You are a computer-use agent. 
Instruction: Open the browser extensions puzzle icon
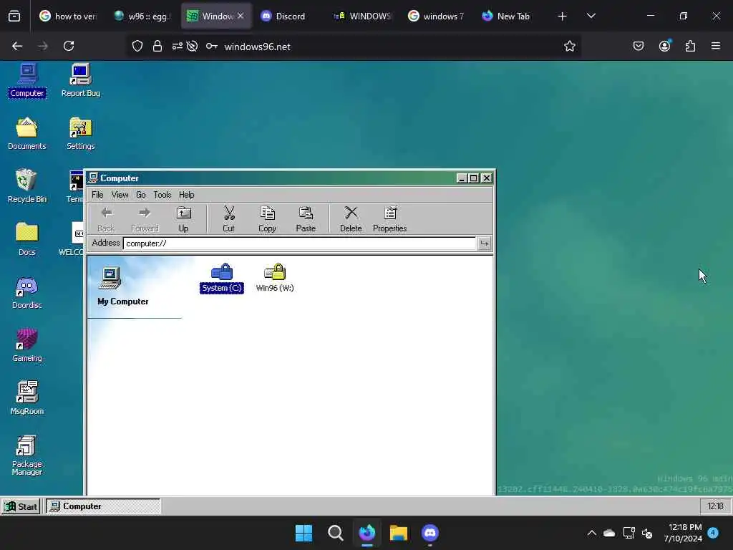point(691,47)
